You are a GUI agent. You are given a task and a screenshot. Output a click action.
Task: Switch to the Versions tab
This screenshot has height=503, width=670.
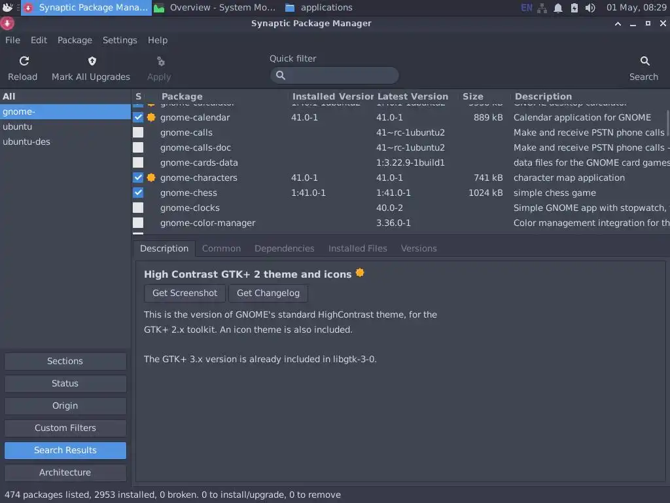coord(419,248)
